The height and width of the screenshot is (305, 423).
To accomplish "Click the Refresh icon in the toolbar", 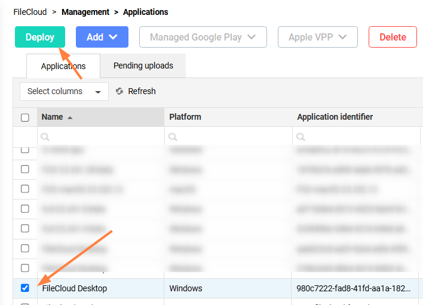I will coord(119,91).
